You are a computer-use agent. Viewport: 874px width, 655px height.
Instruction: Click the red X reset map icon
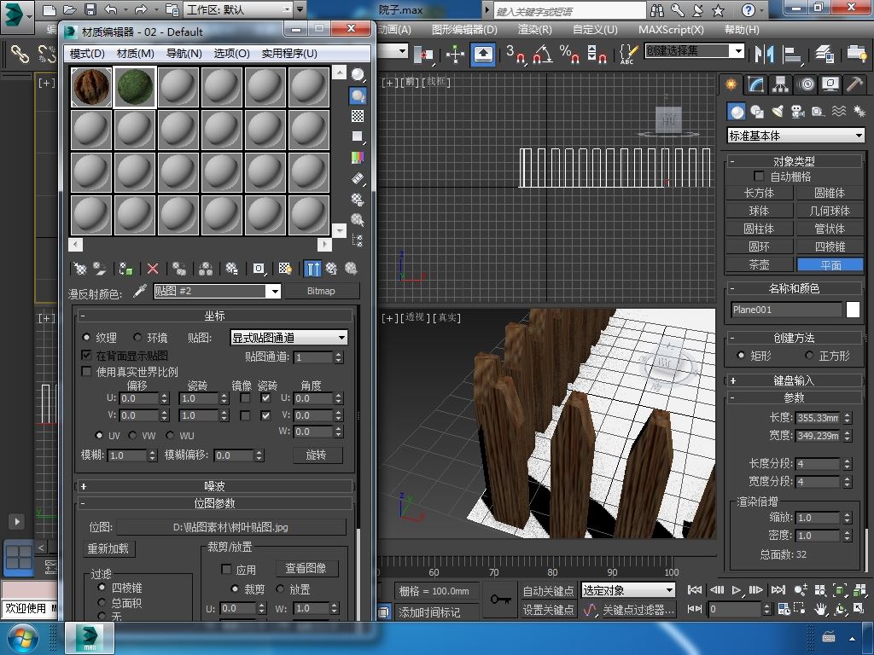[x=153, y=269]
